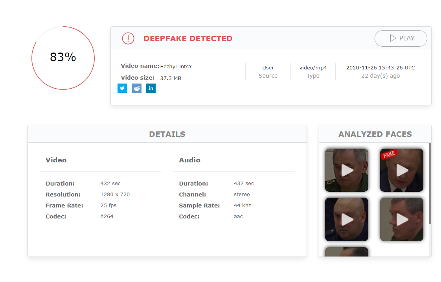The image size is (441, 282).
Task: Click the 37.3 MB video size value
Action: pyautogui.click(x=171, y=78)
